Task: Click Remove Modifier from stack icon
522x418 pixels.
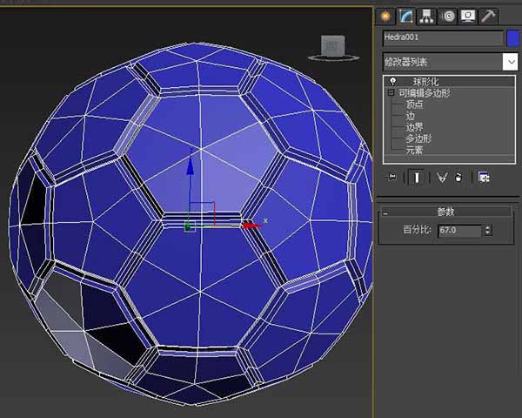Action: pos(458,178)
